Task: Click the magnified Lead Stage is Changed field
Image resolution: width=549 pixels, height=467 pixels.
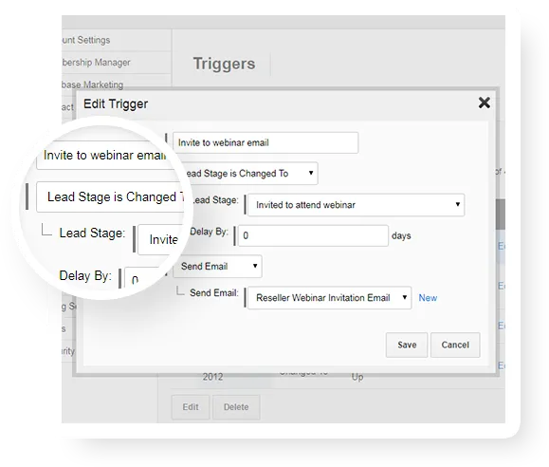Action: [x=110, y=197]
